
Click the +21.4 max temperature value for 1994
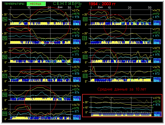tap(76, 10)
